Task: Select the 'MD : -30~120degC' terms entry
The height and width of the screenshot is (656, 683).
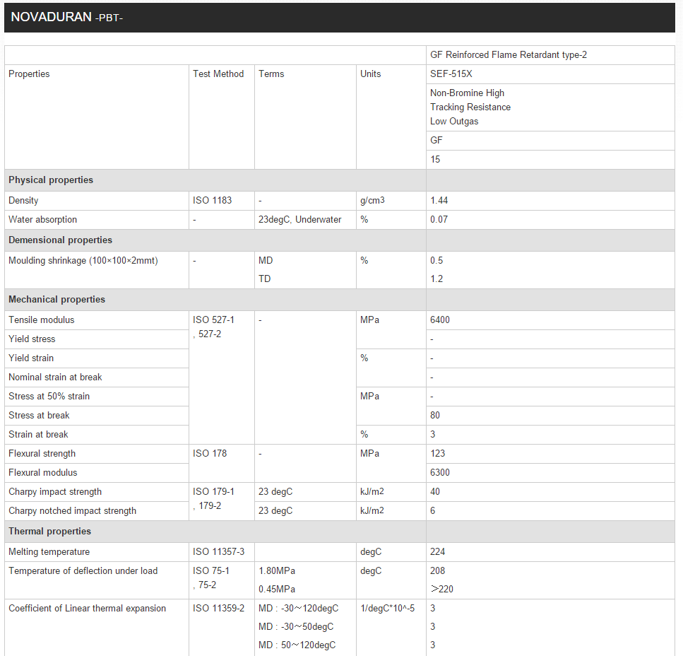Action: click(x=298, y=609)
